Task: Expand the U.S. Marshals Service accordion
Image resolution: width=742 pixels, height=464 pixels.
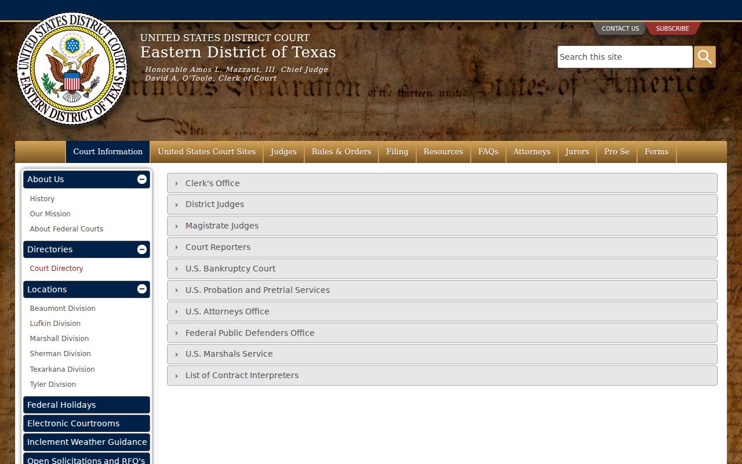Action: tap(442, 354)
